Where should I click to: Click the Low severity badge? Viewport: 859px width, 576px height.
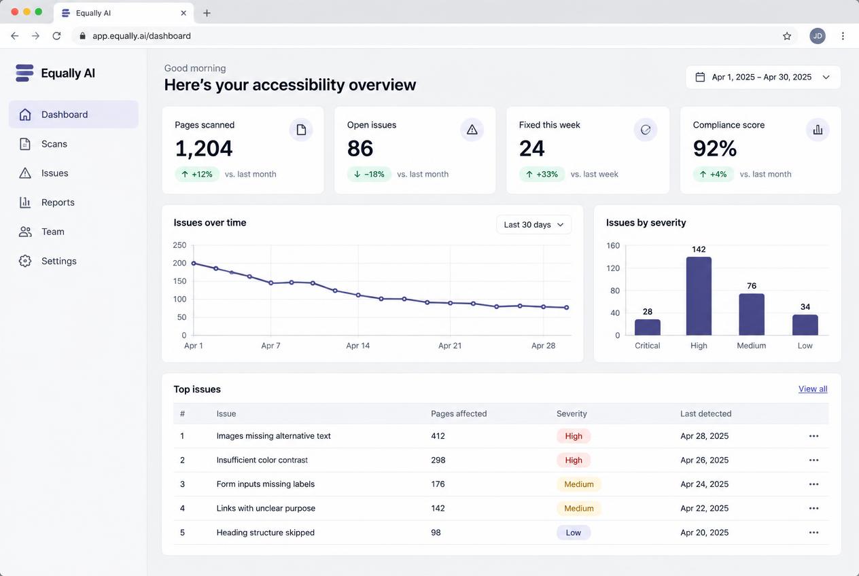point(574,533)
